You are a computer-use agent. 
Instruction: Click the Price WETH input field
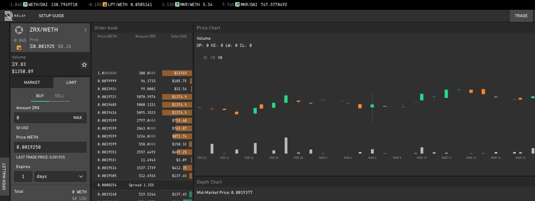click(x=50, y=147)
